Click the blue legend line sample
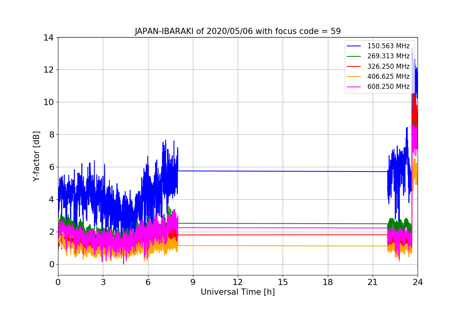This screenshot has height=309, width=464. pos(354,46)
